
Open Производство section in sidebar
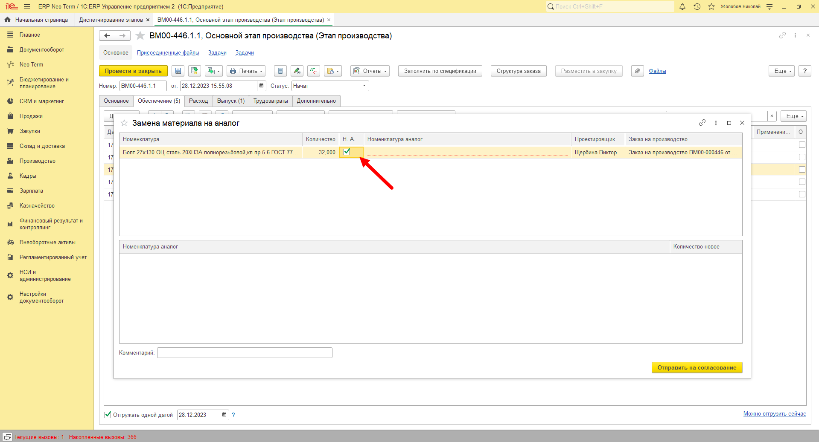click(x=38, y=161)
